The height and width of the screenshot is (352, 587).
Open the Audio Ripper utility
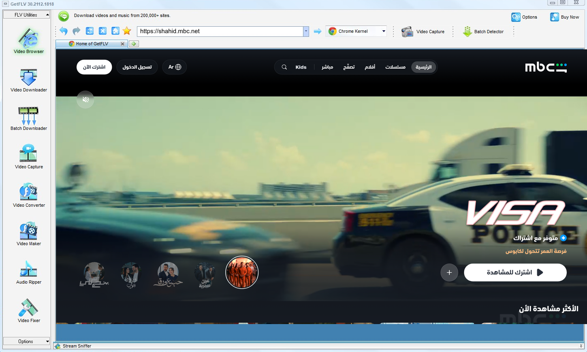29,272
